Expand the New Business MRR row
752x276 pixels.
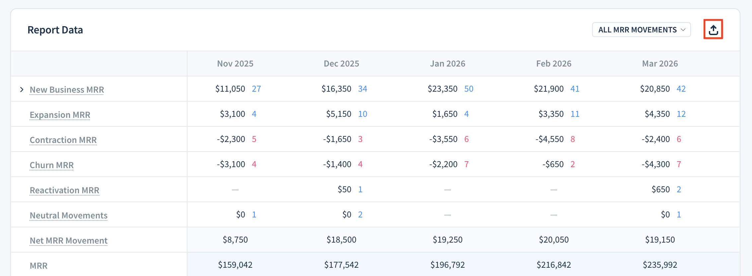coord(22,89)
